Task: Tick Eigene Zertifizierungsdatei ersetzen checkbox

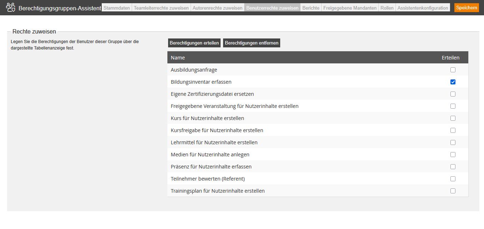Action: point(453,94)
